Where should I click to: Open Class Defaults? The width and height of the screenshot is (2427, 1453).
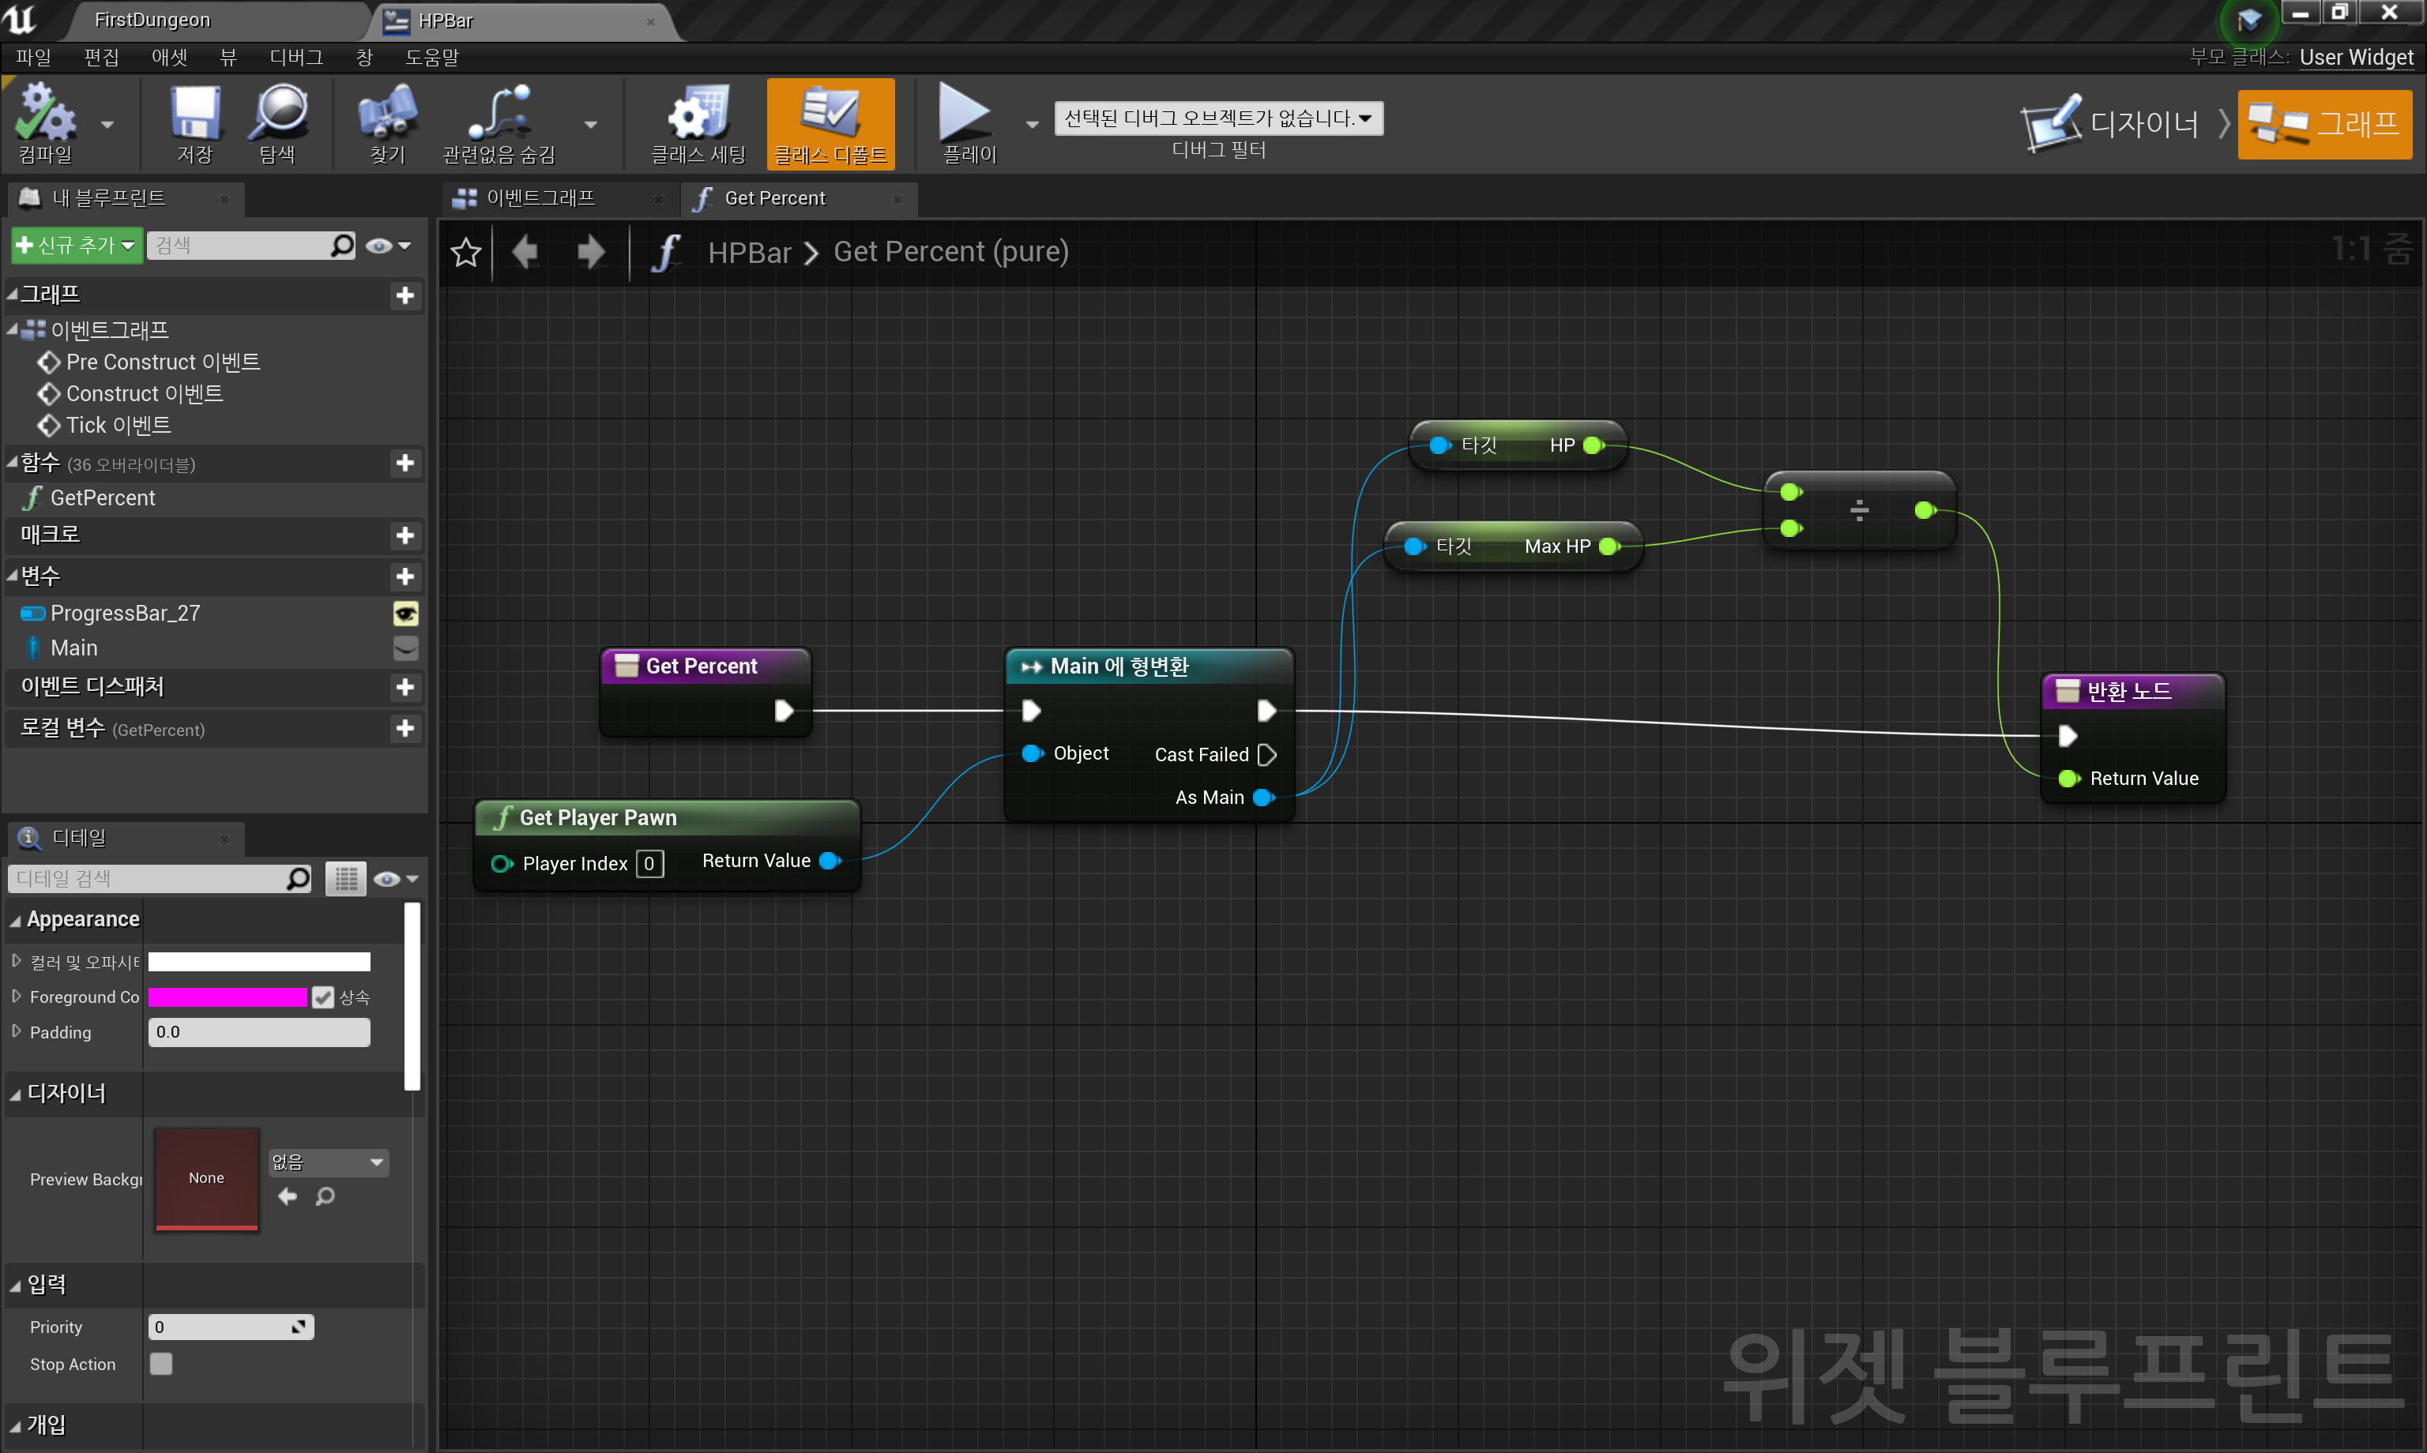pos(830,123)
